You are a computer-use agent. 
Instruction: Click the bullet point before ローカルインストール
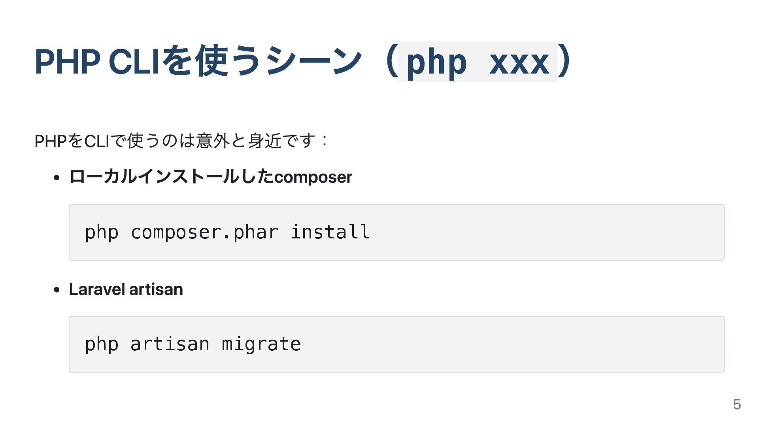coord(57,178)
